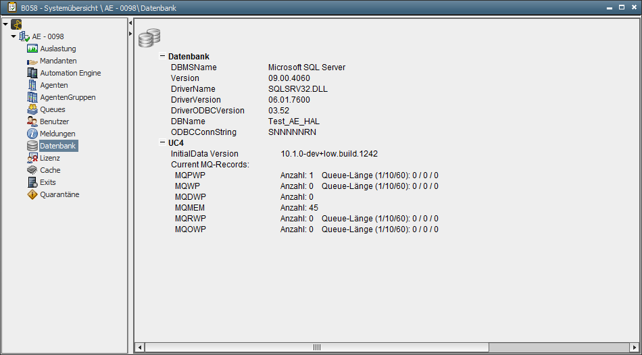Select the AE - 0098 tree label
This screenshot has height=355, width=642.
tap(48, 36)
